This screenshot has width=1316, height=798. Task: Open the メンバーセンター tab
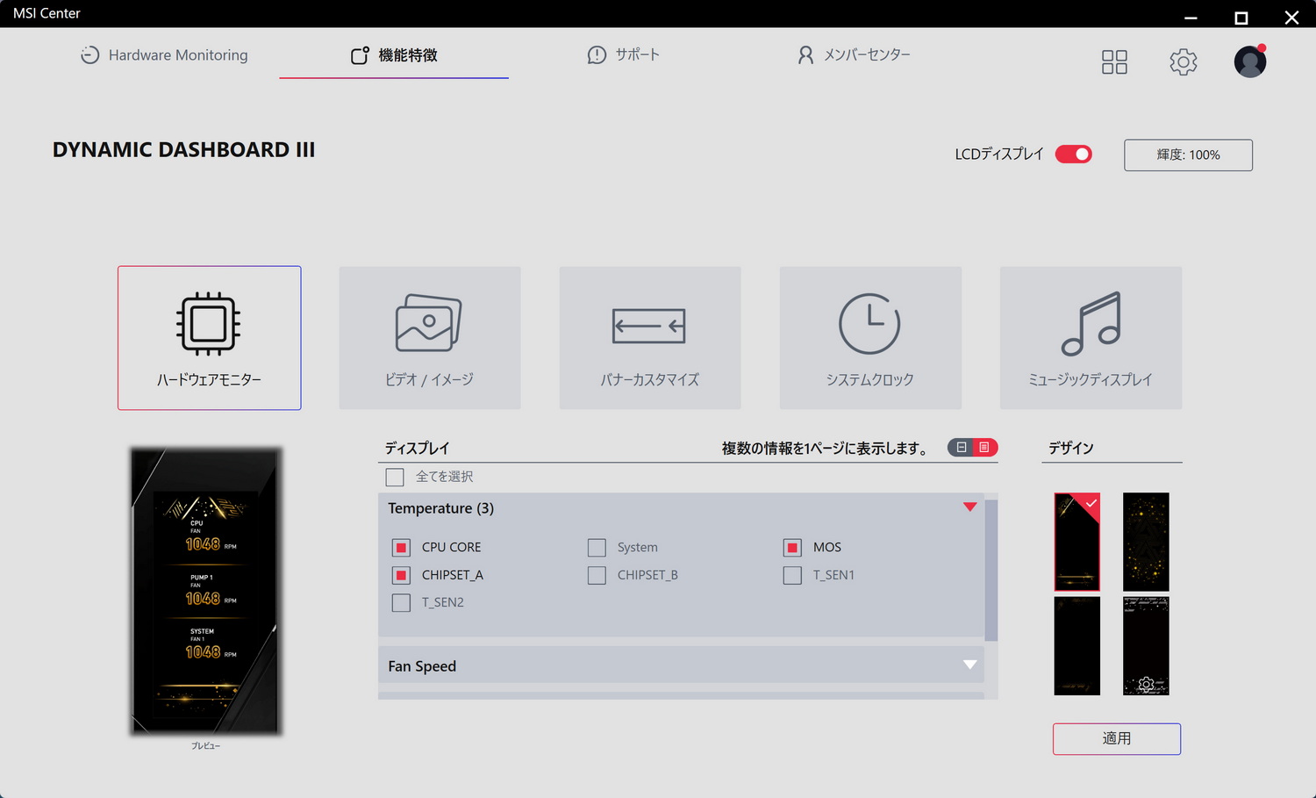tap(854, 54)
